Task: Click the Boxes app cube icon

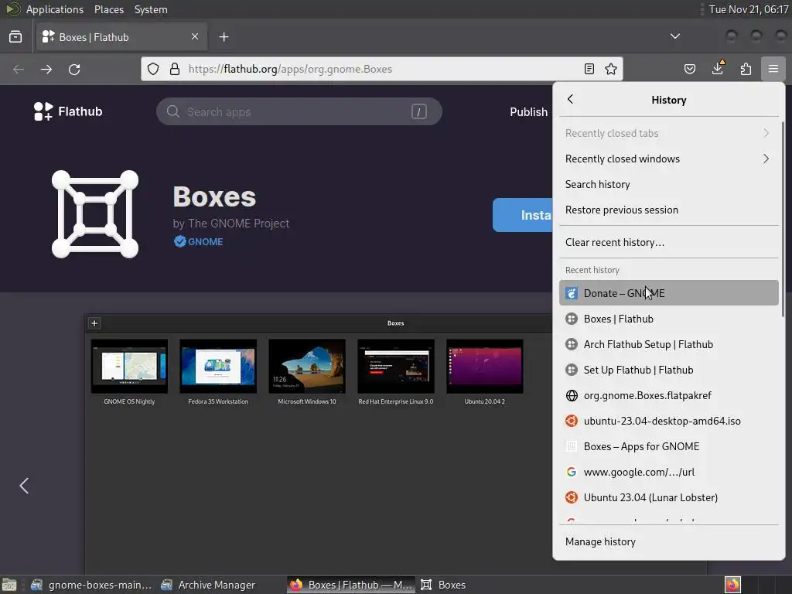Action: point(95,214)
